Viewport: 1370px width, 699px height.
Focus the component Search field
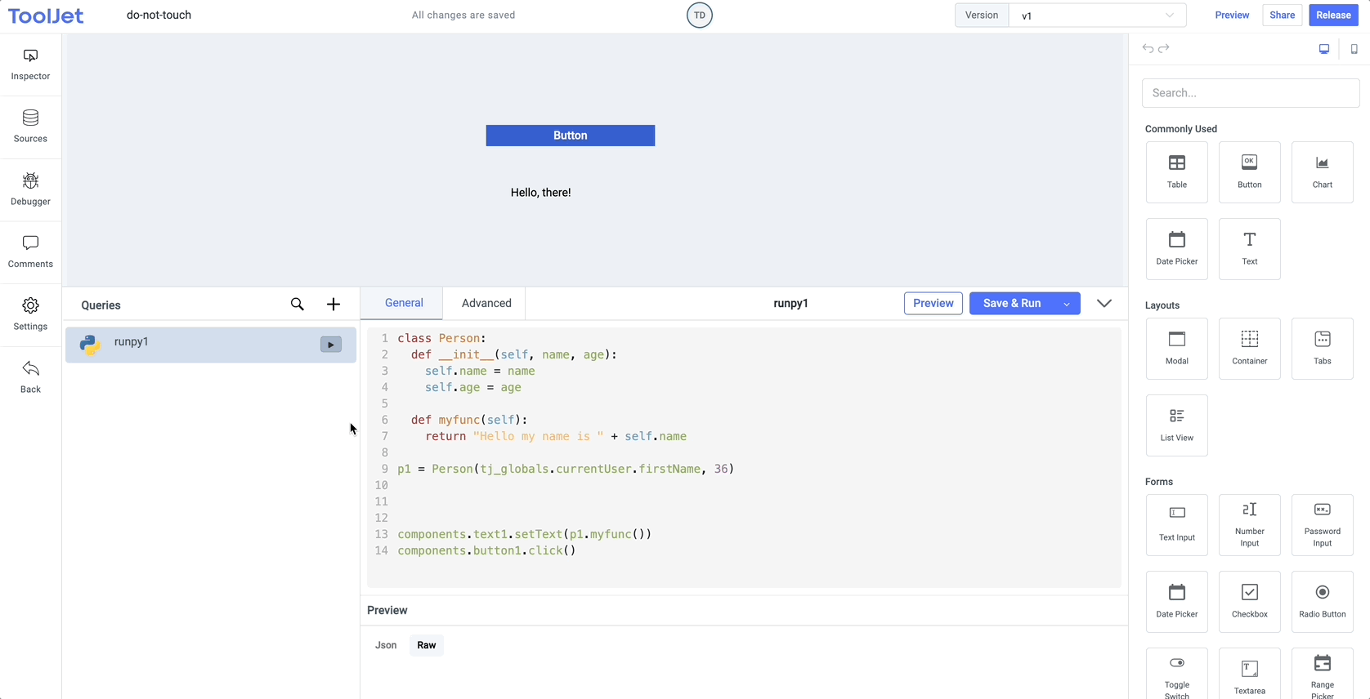(x=1250, y=93)
